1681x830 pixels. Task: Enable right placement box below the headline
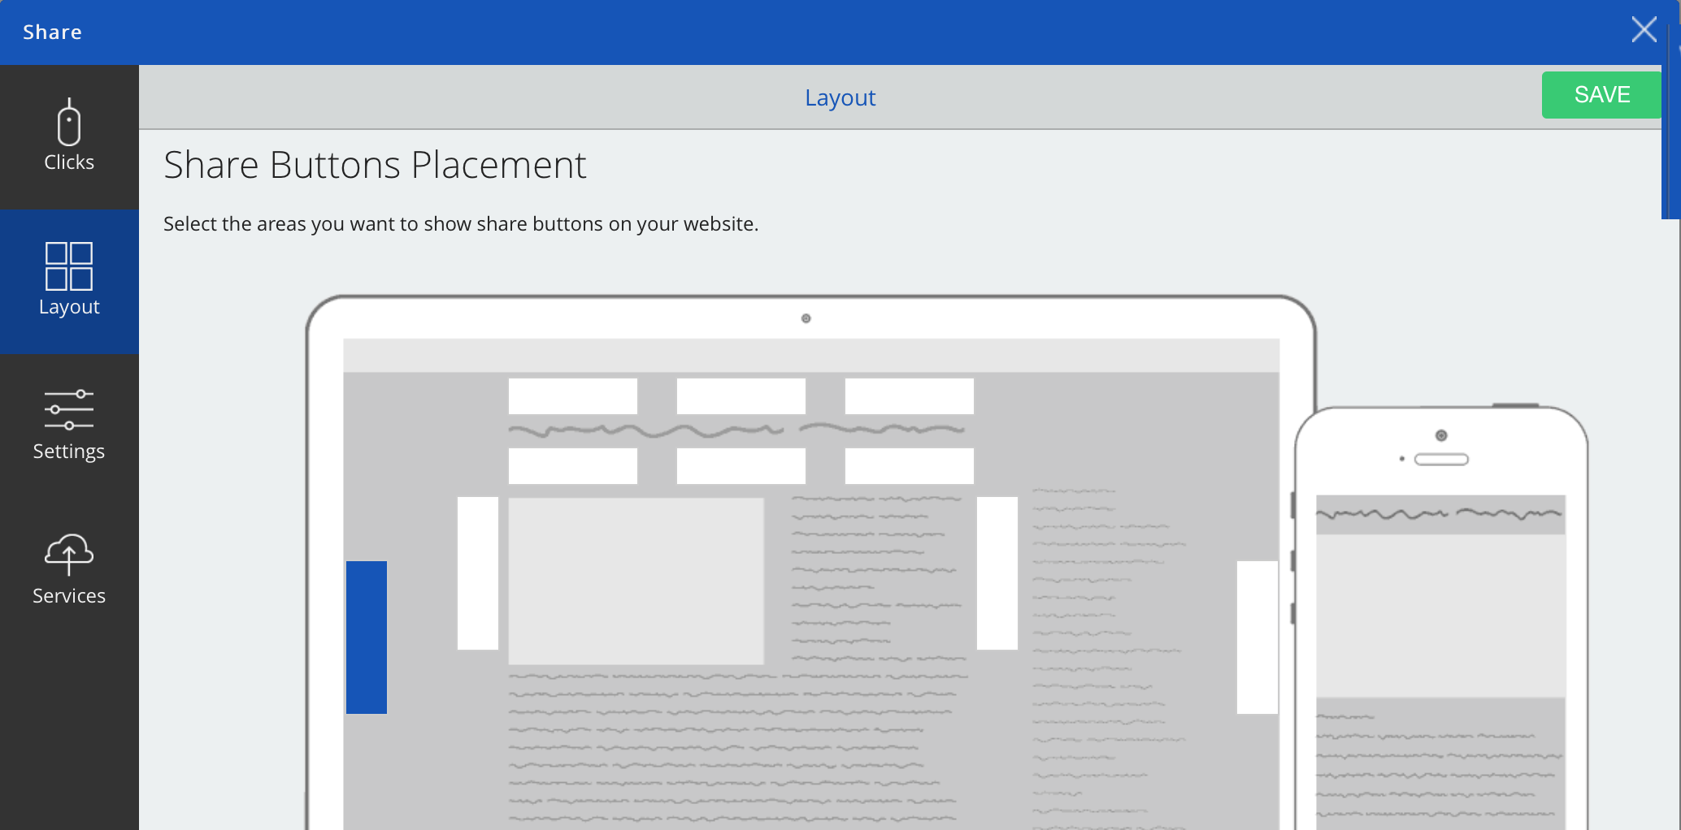[910, 466]
